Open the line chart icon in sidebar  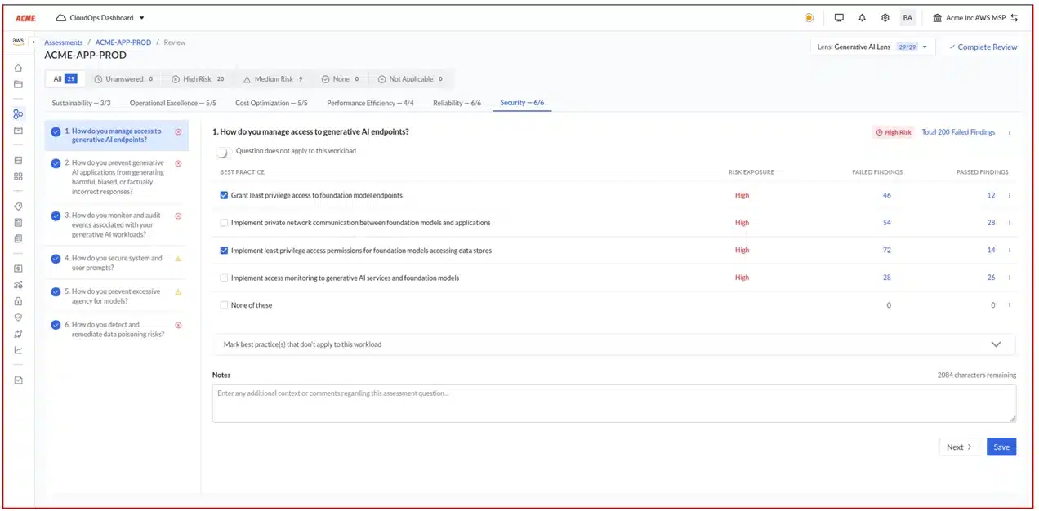pos(18,351)
